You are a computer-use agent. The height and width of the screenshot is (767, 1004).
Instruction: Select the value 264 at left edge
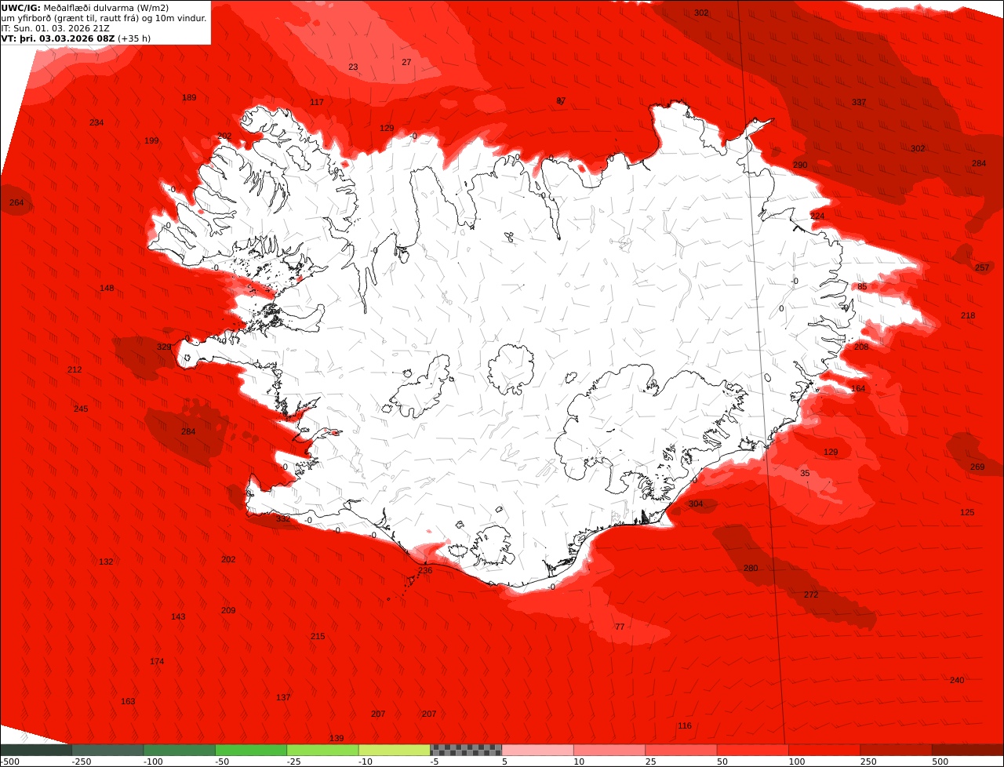pyautogui.click(x=16, y=203)
